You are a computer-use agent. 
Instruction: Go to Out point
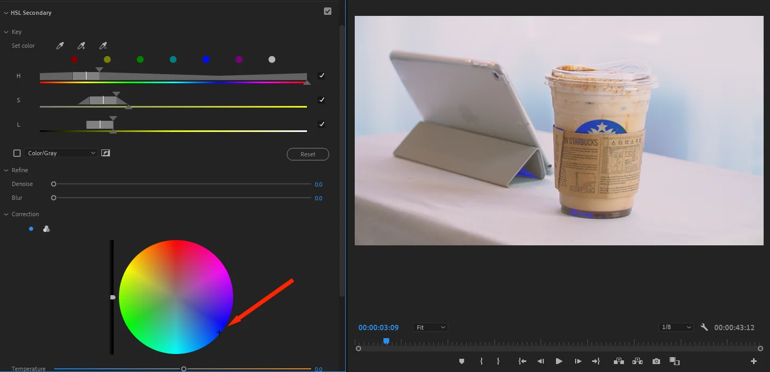click(x=596, y=361)
